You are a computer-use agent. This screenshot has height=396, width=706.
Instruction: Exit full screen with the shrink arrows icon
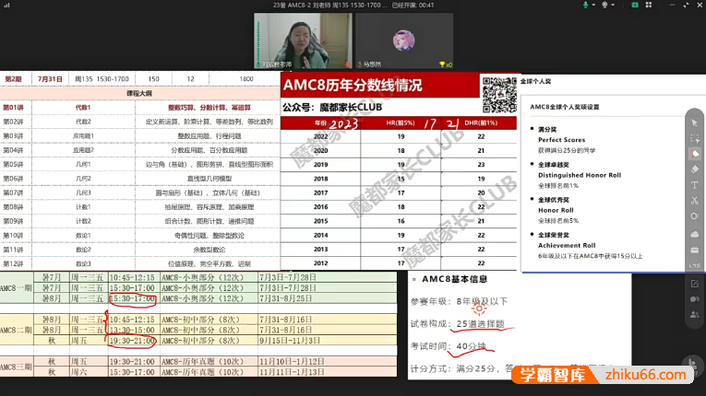point(686,5)
